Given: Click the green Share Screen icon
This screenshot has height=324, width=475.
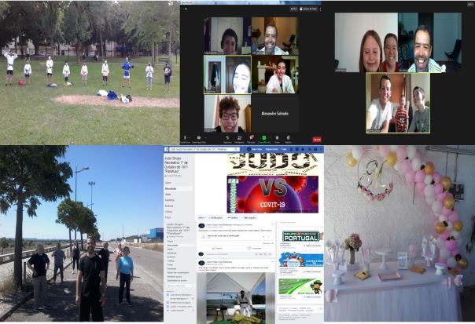Looking at the screenshot, I should tap(264, 138).
